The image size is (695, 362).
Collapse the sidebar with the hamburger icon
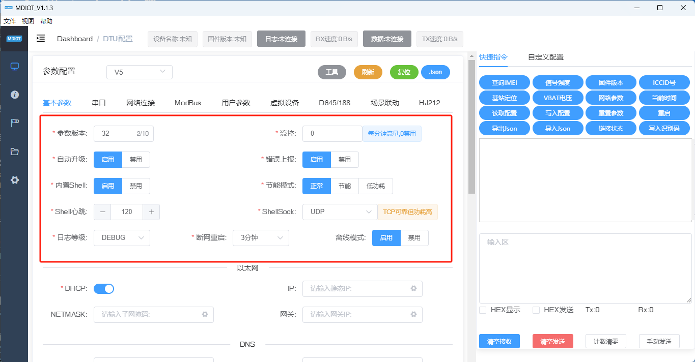(41, 39)
